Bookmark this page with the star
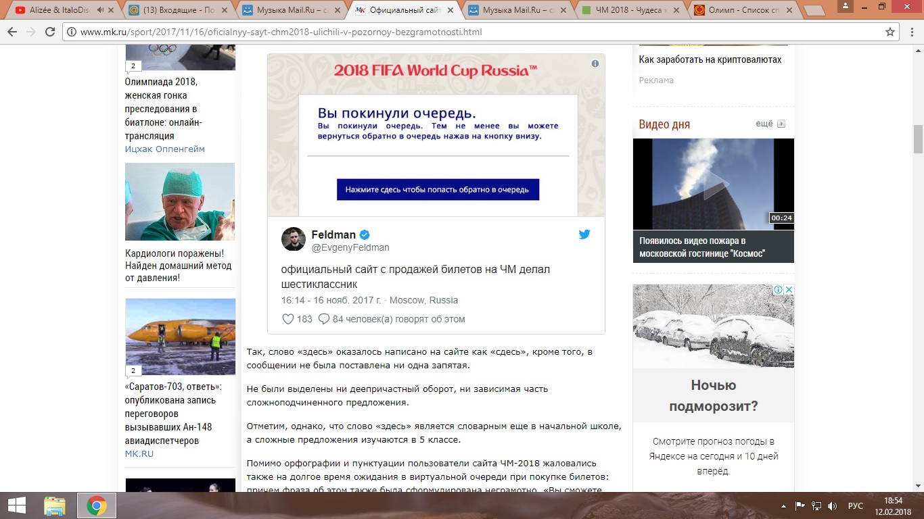924x519 pixels. click(x=890, y=32)
